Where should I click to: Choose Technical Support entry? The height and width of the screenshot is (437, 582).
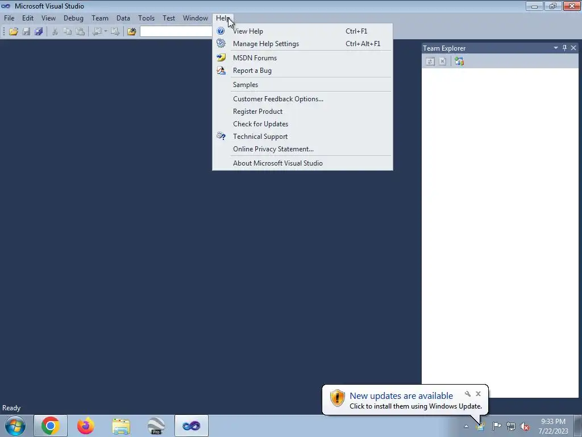point(302,137)
